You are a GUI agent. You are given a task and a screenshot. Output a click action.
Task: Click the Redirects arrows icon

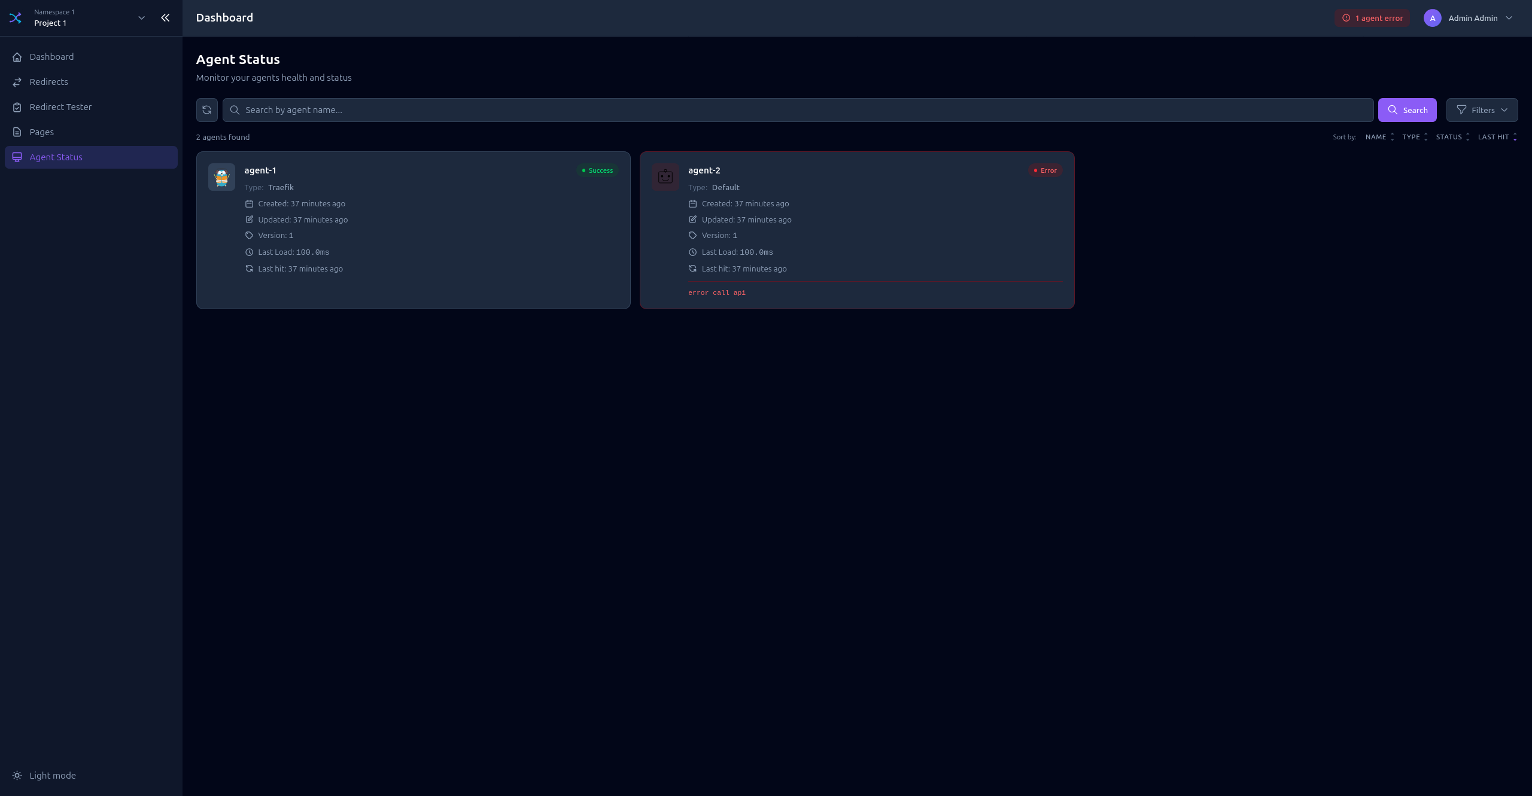17,82
